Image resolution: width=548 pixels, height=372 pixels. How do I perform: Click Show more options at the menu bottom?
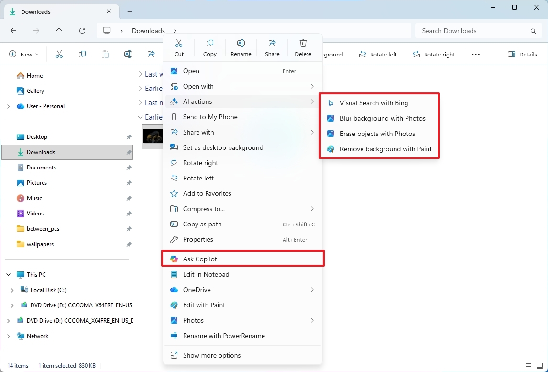(x=211, y=355)
